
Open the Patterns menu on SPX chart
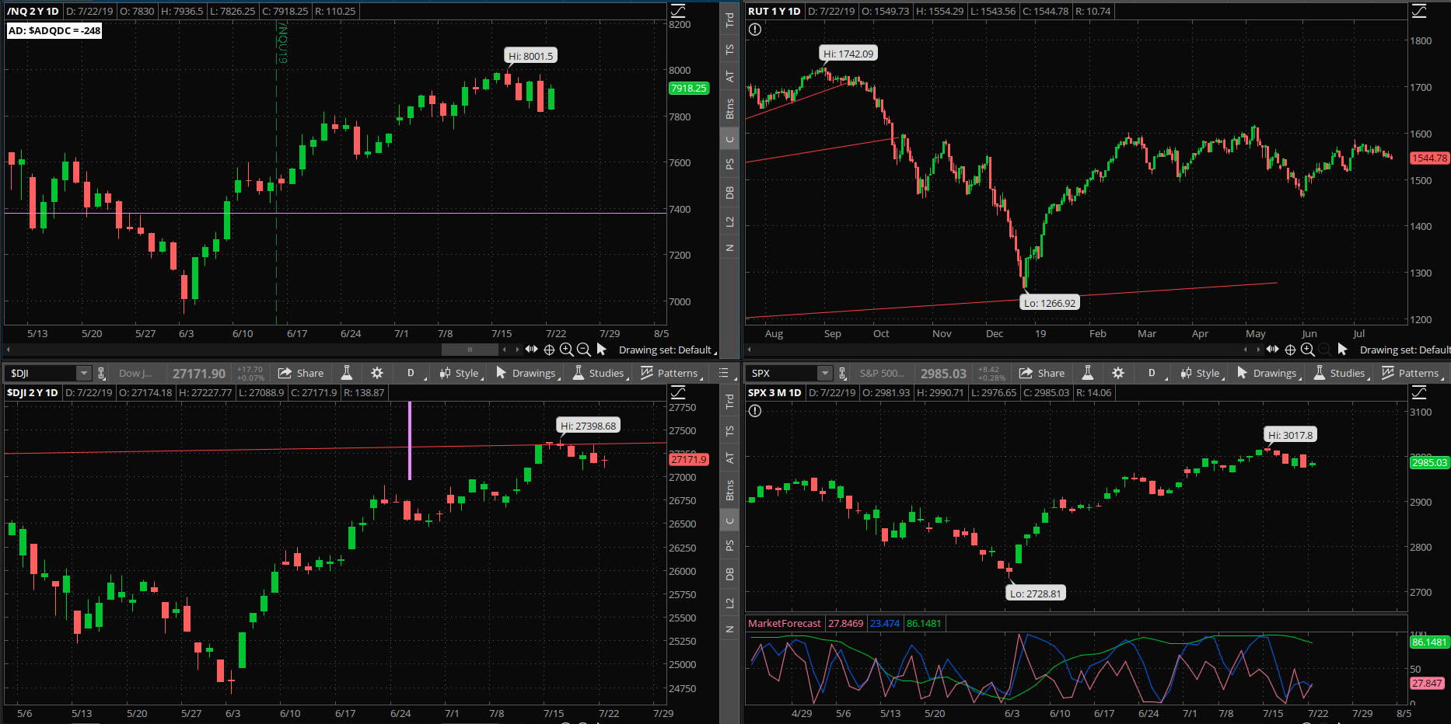pyautogui.click(x=1412, y=373)
